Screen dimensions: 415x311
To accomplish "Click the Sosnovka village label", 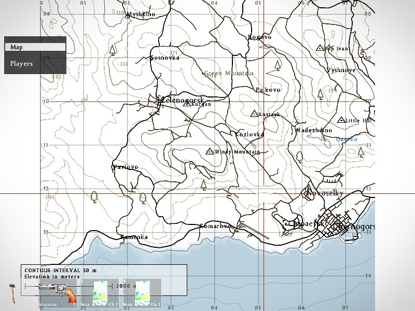I will [165, 58].
